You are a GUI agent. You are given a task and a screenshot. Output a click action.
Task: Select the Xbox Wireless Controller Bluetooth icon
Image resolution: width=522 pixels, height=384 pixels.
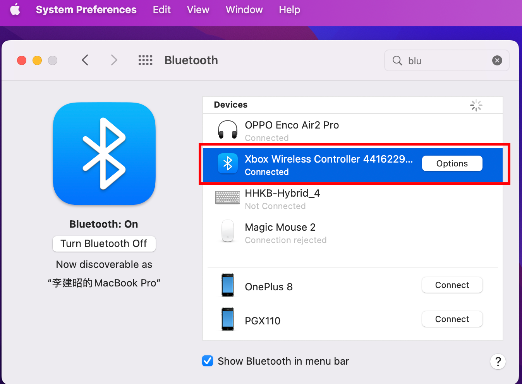(x=228, y=163)
